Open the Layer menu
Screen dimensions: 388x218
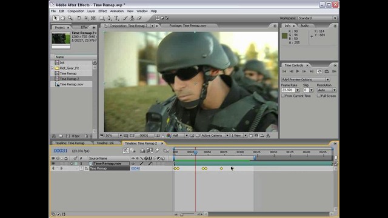pos(91,11)
